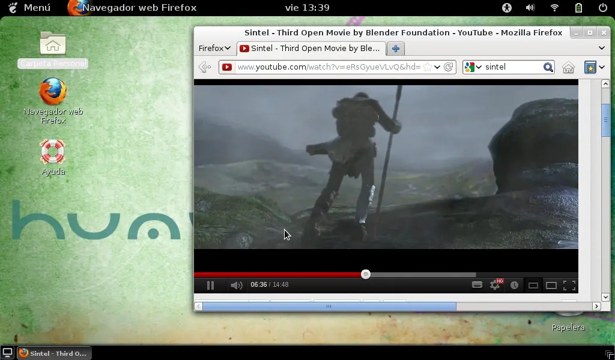The image size is (615, 360).
Task: Select the Sintel YouTube tab
Action: tap(312, 48)
